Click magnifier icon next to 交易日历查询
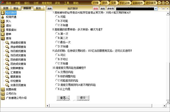 (7, 85)
